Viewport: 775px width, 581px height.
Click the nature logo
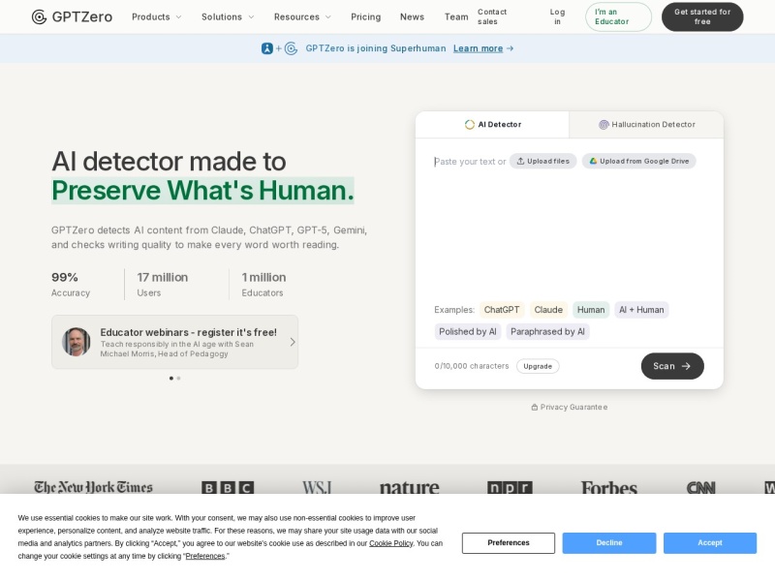tap(409, 488)
